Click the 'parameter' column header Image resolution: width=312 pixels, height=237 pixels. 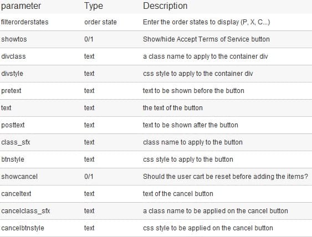click(21, 6)
